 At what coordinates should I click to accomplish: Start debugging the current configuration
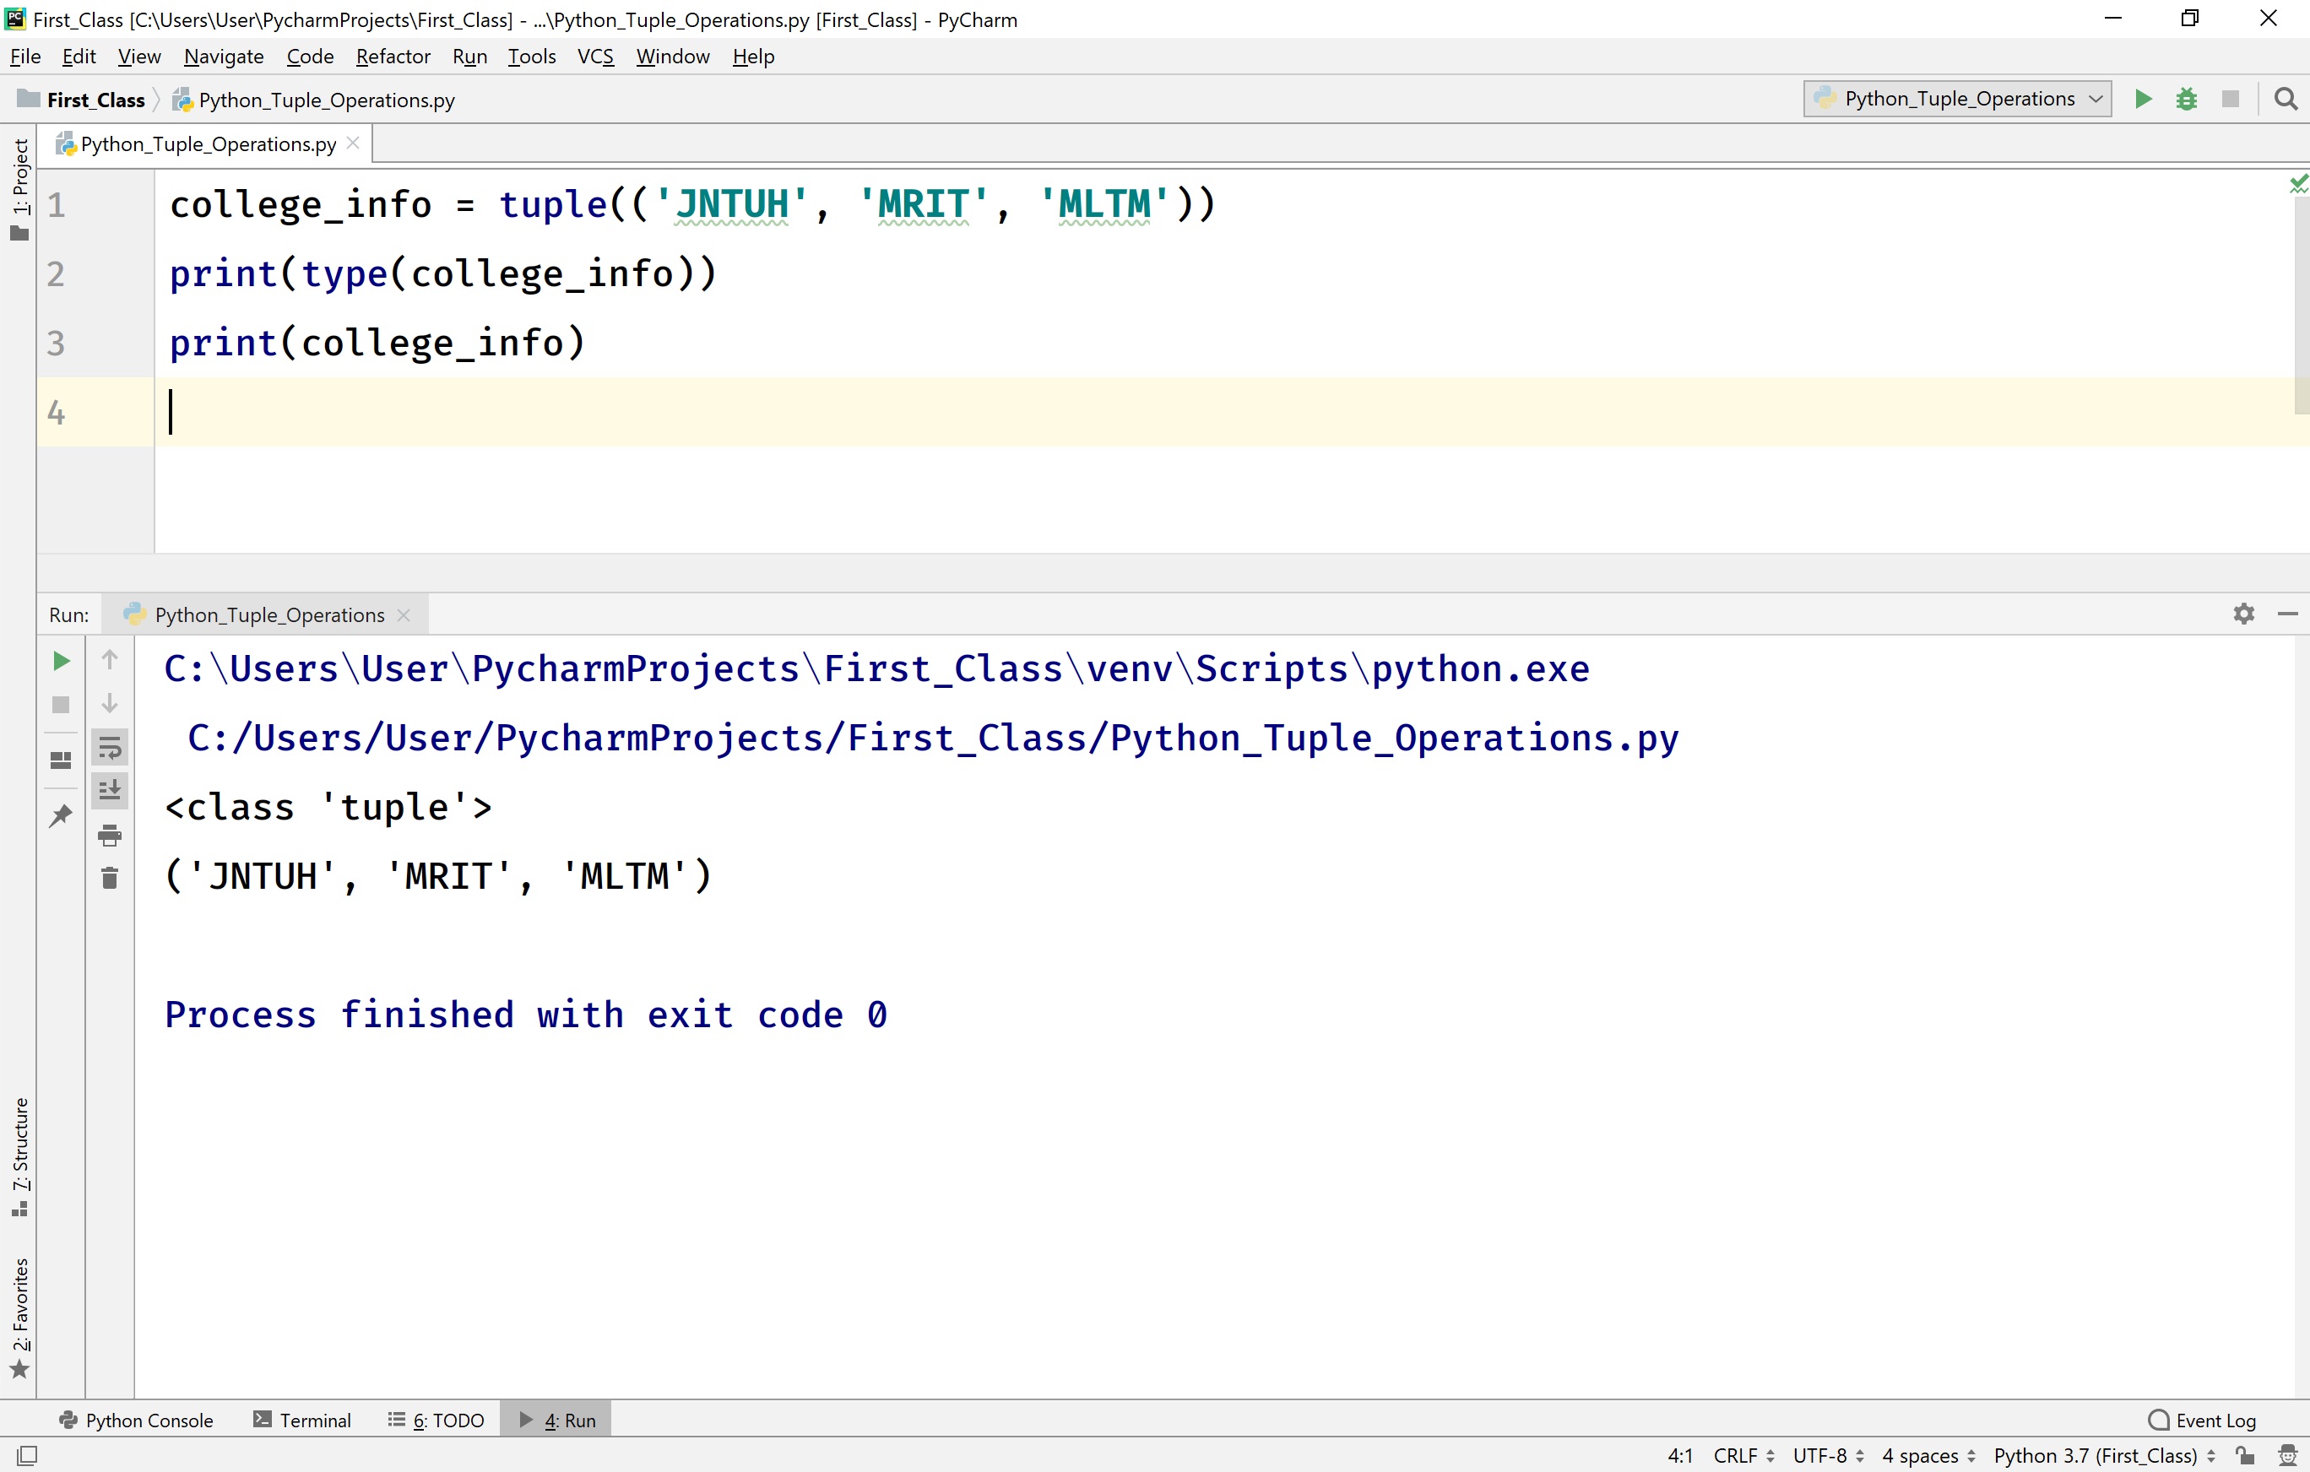pyautogui.click(x=2188, y=98)
